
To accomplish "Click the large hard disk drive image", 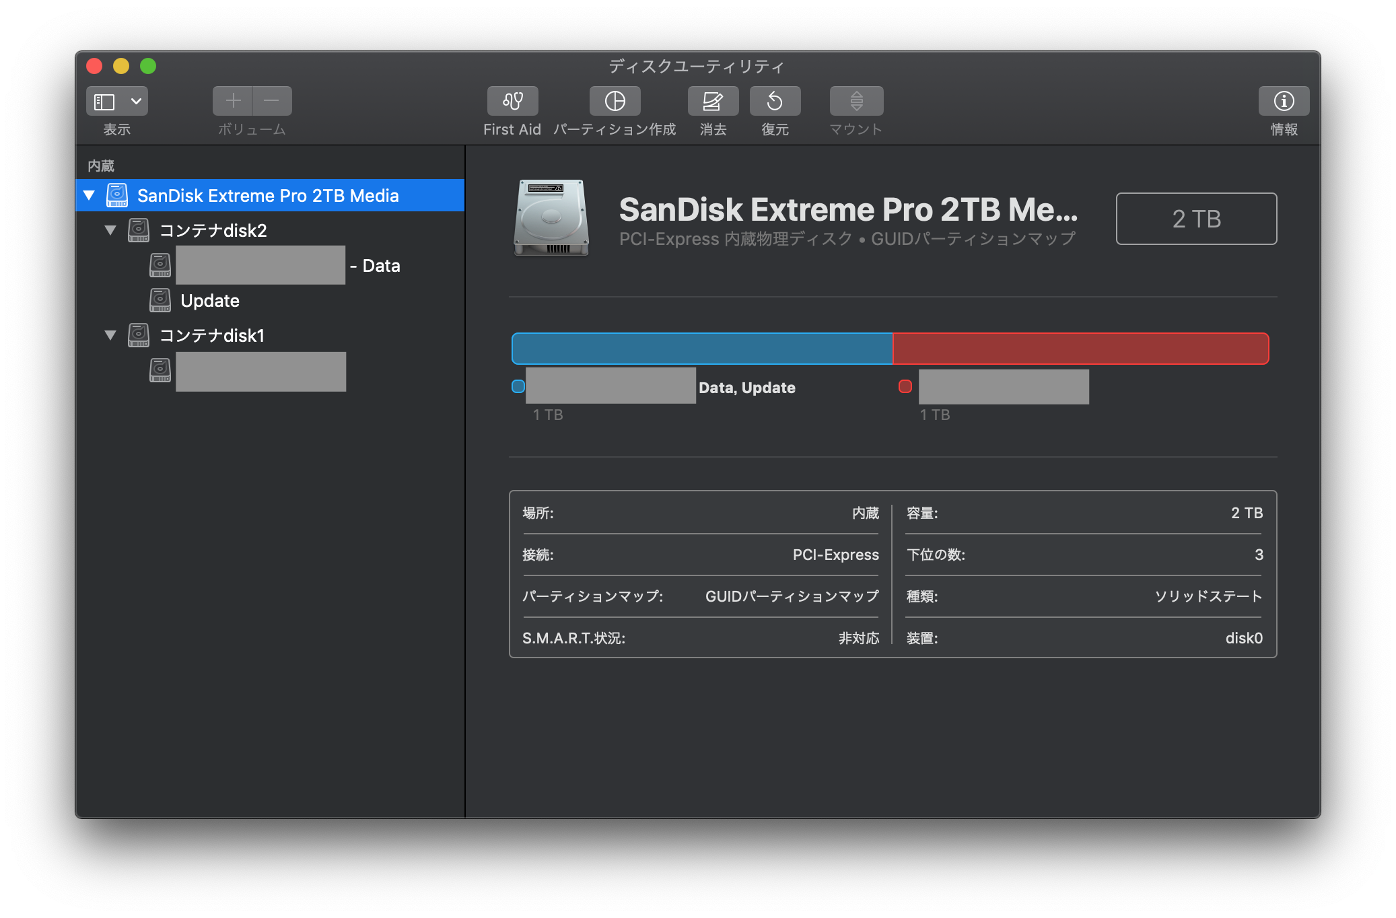I will (x=551, y=217).
